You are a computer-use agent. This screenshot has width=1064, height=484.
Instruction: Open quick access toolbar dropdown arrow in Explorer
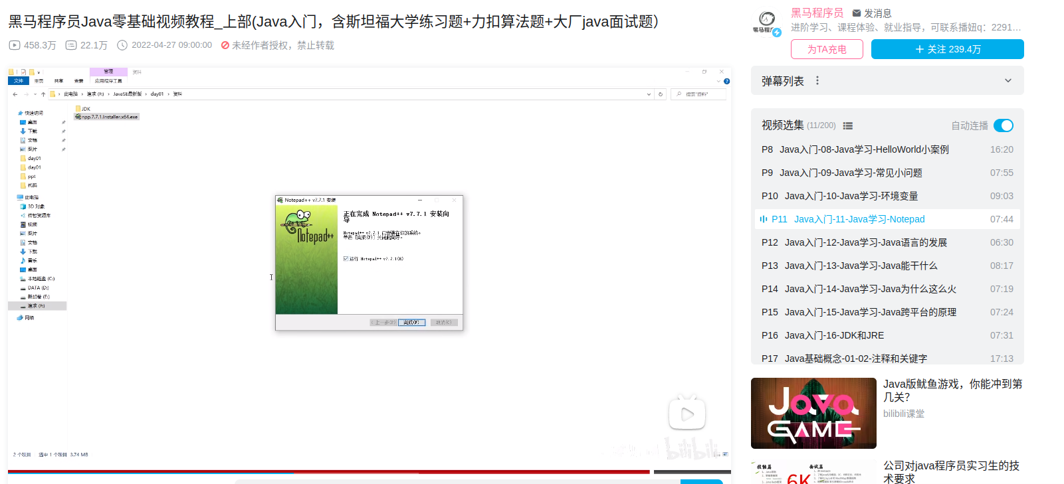point(39,72)
